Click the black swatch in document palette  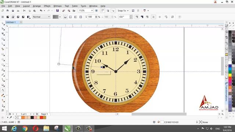[32, 117]
